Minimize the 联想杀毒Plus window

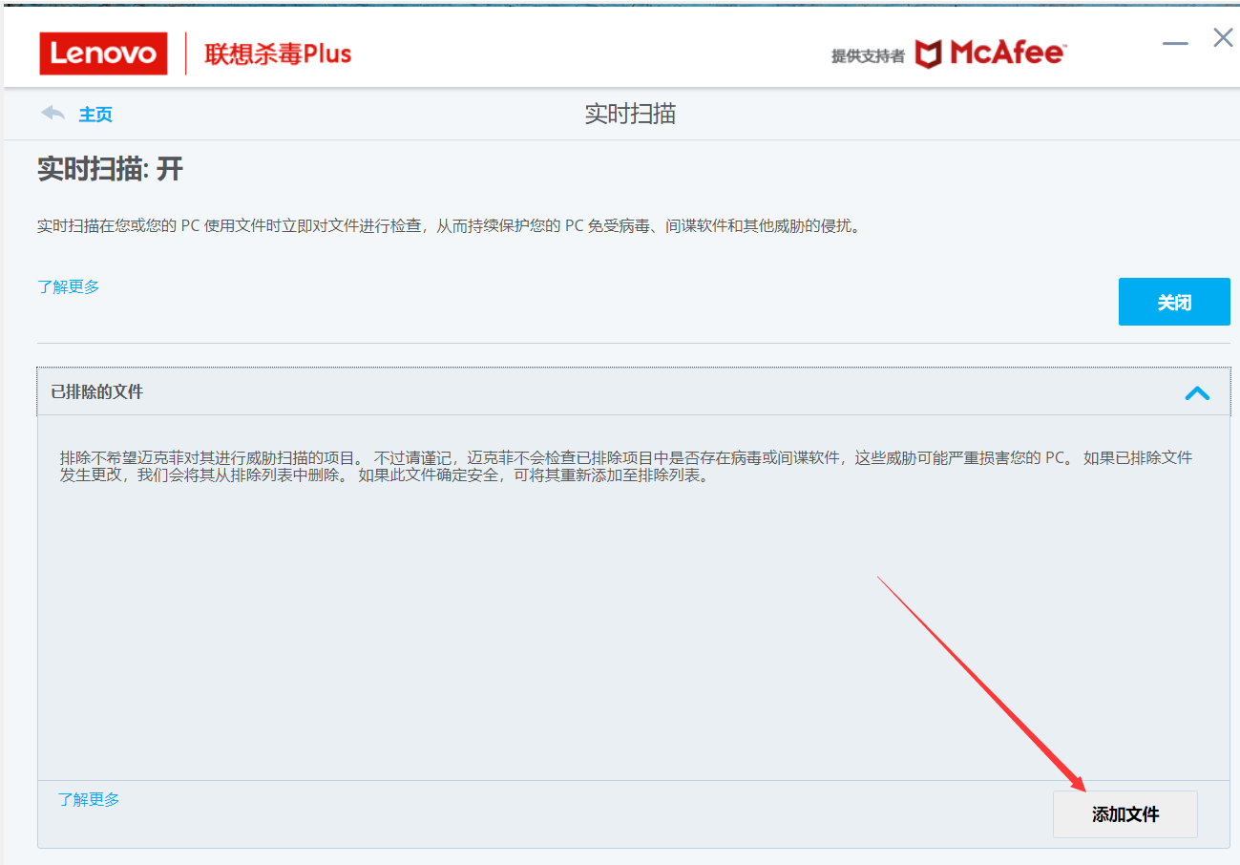click(1175, 43)
